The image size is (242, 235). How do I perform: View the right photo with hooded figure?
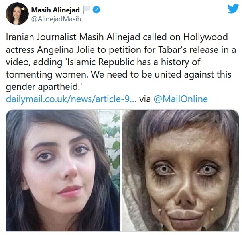click(181, 171)
